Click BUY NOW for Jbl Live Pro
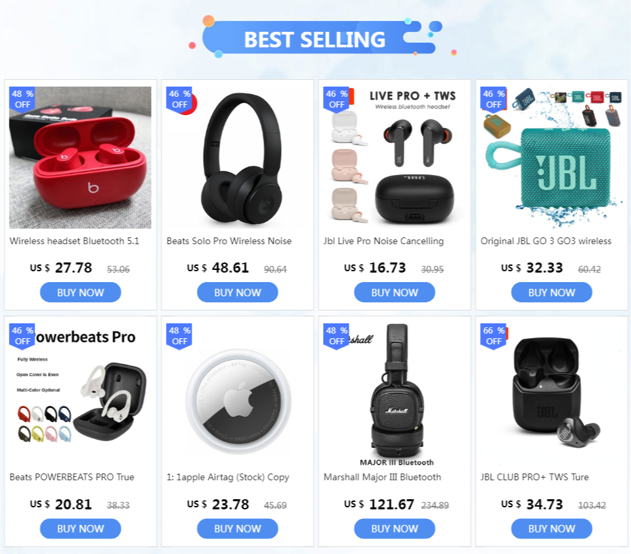The image size is (631, 554). 394,292
